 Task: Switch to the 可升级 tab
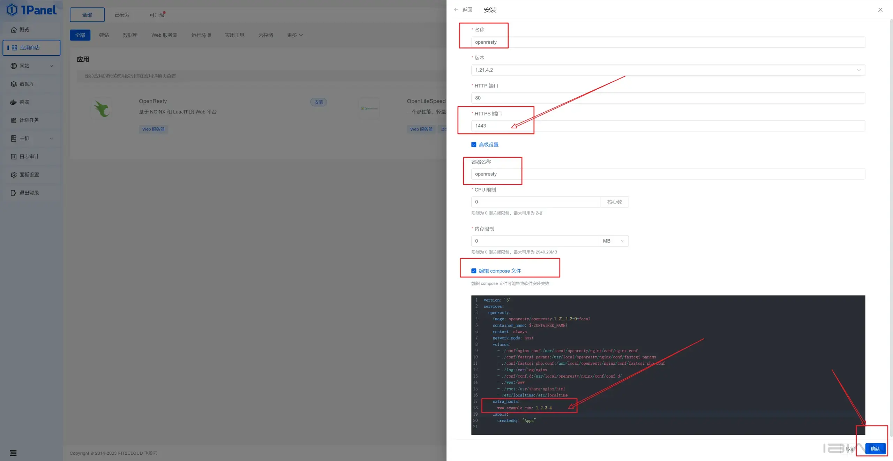tap(157, 15)
